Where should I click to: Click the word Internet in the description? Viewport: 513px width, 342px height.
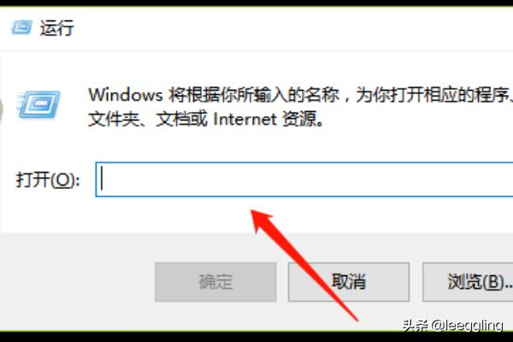pos(245,119)
